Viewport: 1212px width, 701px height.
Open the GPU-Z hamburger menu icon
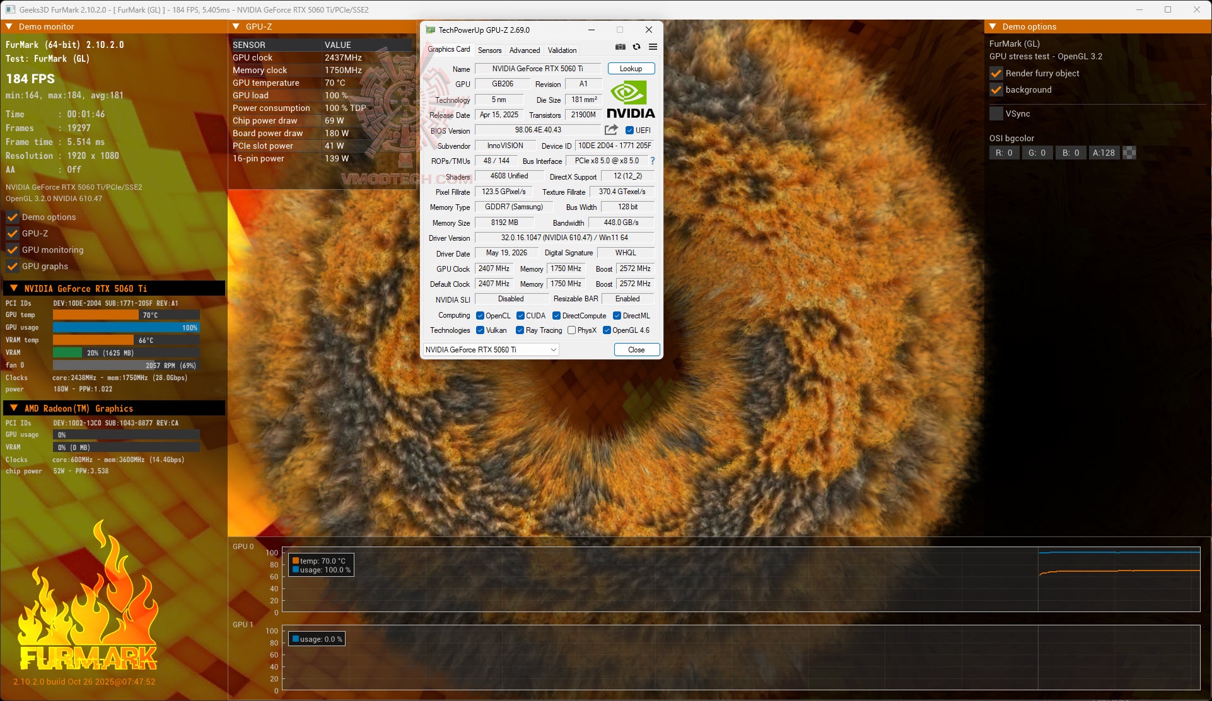click(653, 47)
